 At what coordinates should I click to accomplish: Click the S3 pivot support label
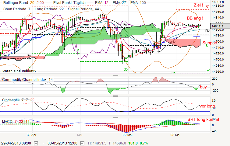[126, 69]
